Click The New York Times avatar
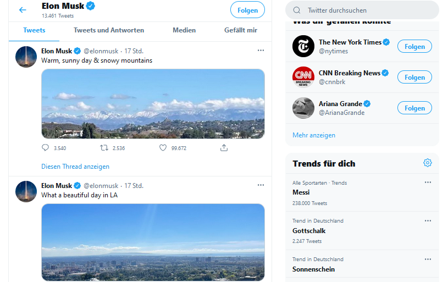Viewport: 448px width, 282px height. (303, 46)
